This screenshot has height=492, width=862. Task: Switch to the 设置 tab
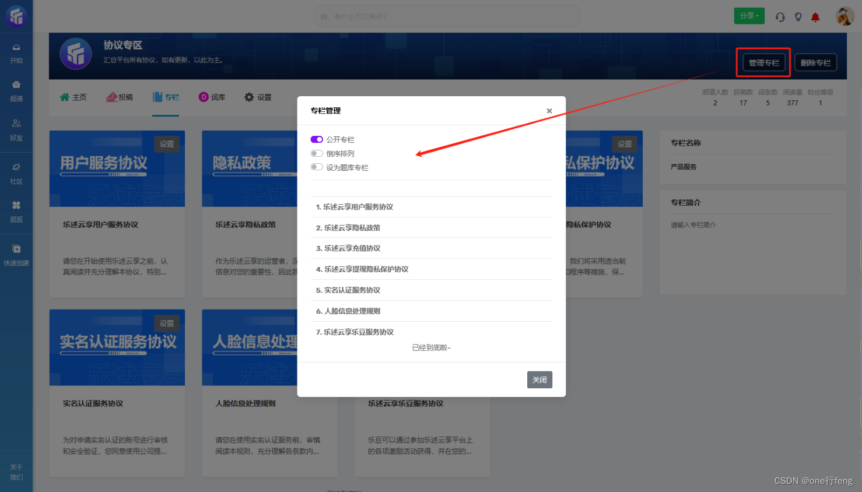(258, 97)
